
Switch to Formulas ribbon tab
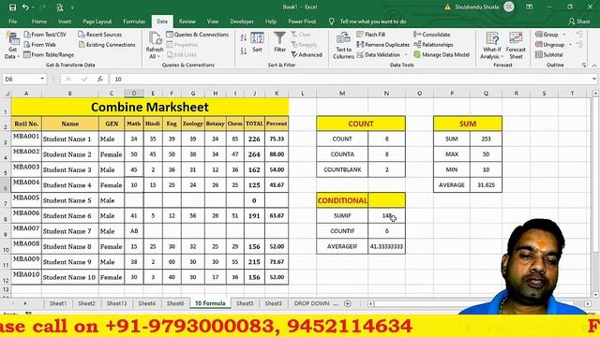(x=134, y=22)
